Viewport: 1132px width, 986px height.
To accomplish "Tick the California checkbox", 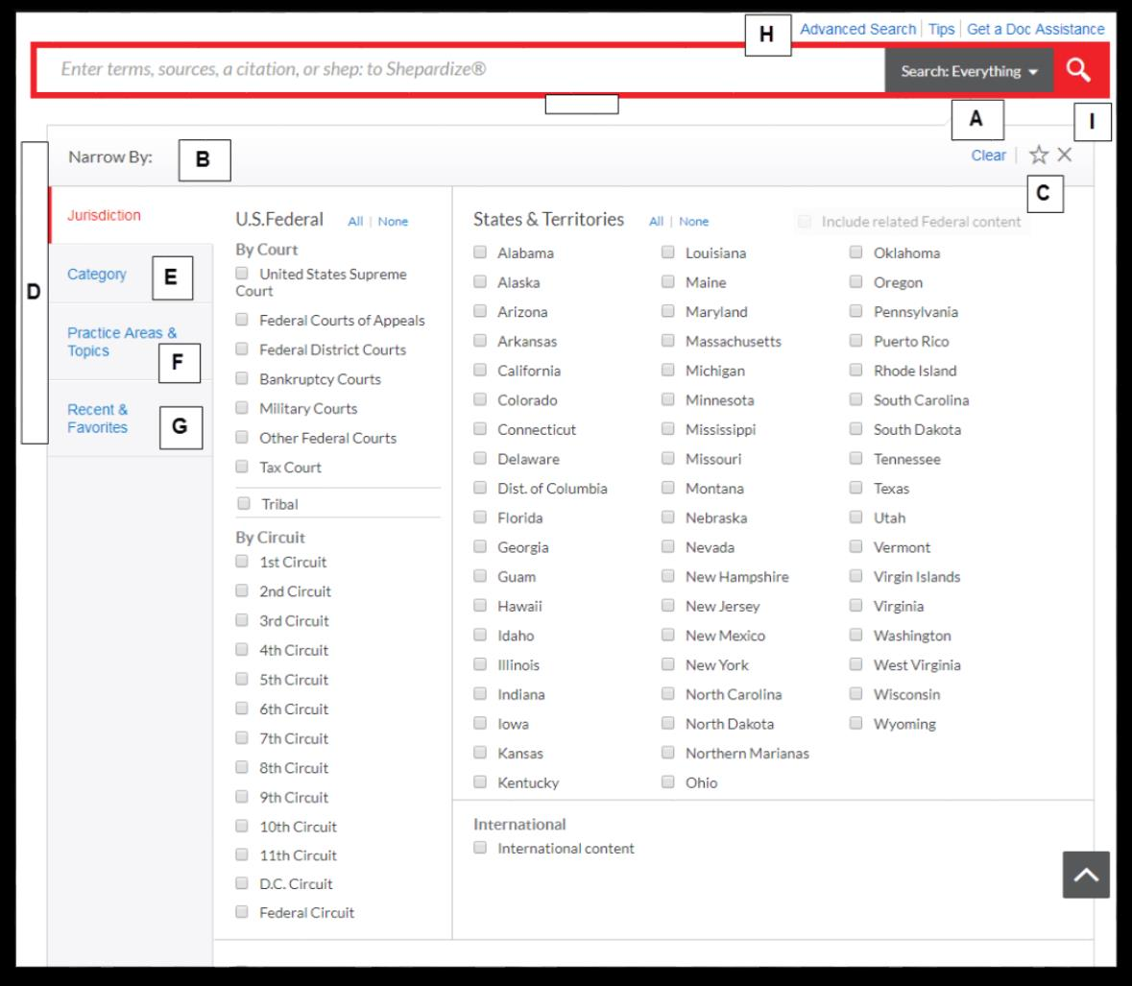I will [x=480, y=370].
